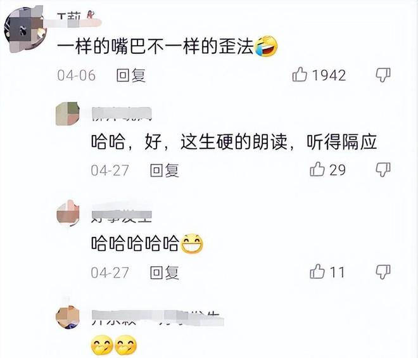
Task: Dislike the top comment dated 04-06
Action: [383, 75]
